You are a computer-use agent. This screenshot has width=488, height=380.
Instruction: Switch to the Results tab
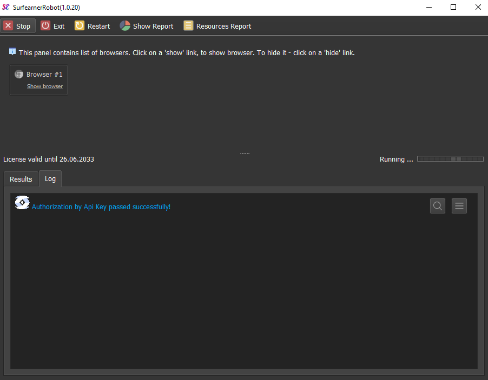21,179
